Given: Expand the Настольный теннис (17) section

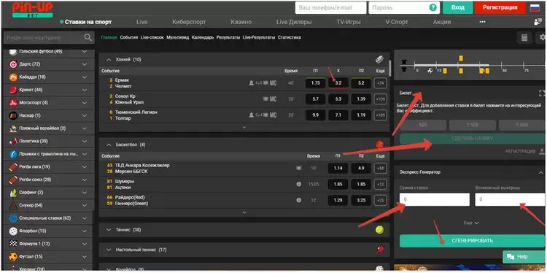Looking at the screenshot, I should pos(109,250).
